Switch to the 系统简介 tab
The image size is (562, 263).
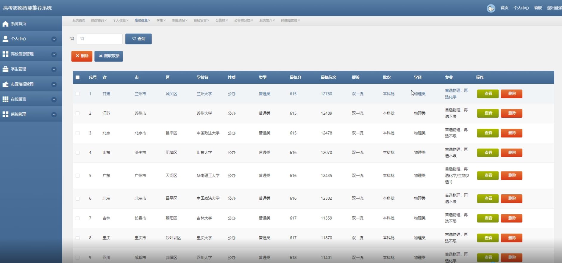pos(266,21)
